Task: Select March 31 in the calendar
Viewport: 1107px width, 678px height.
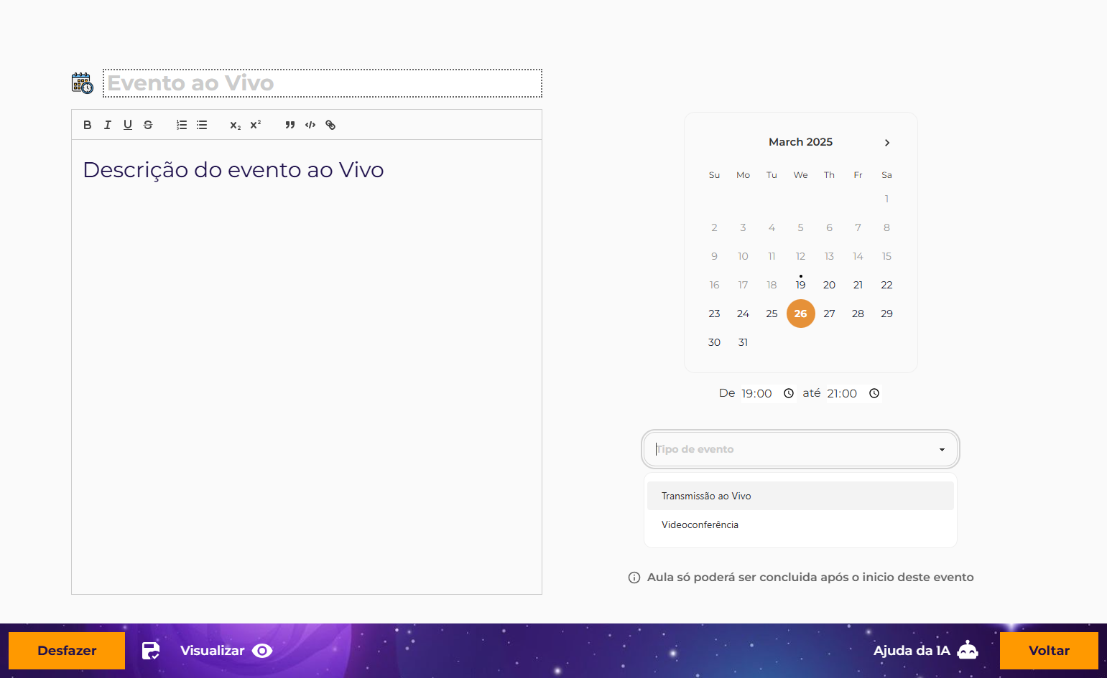Action: pos(743,342)
